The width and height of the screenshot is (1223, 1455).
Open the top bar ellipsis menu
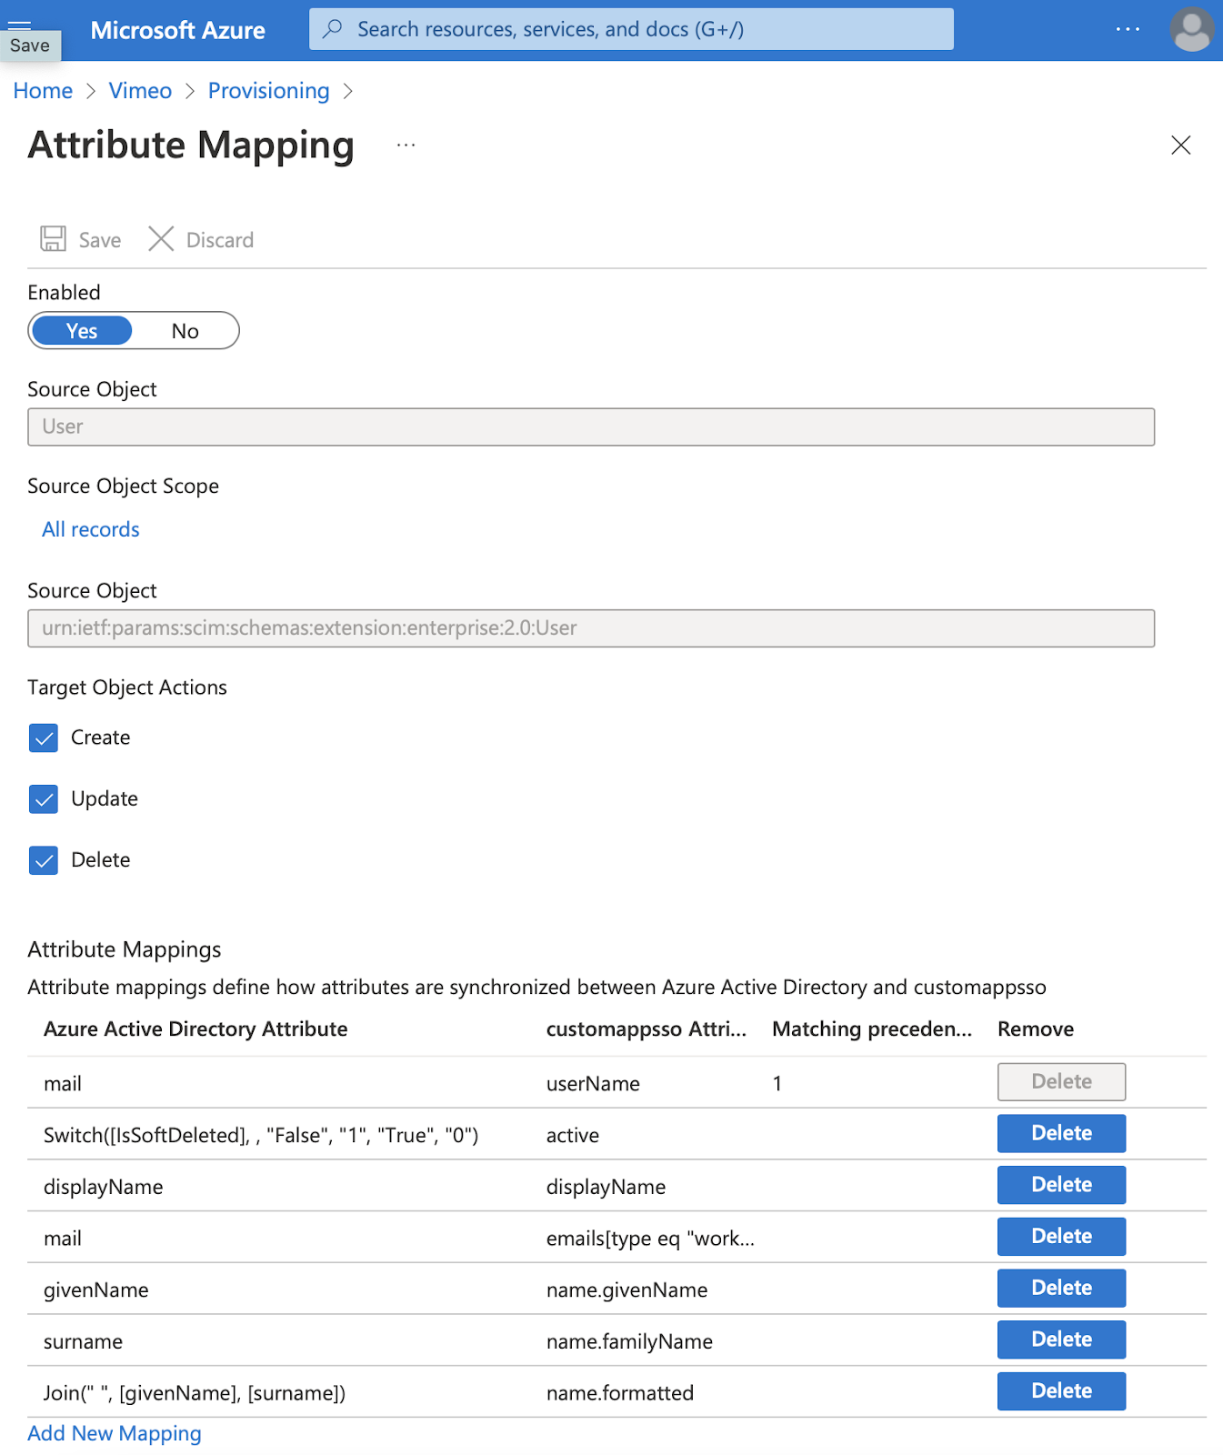[1128, 30]
